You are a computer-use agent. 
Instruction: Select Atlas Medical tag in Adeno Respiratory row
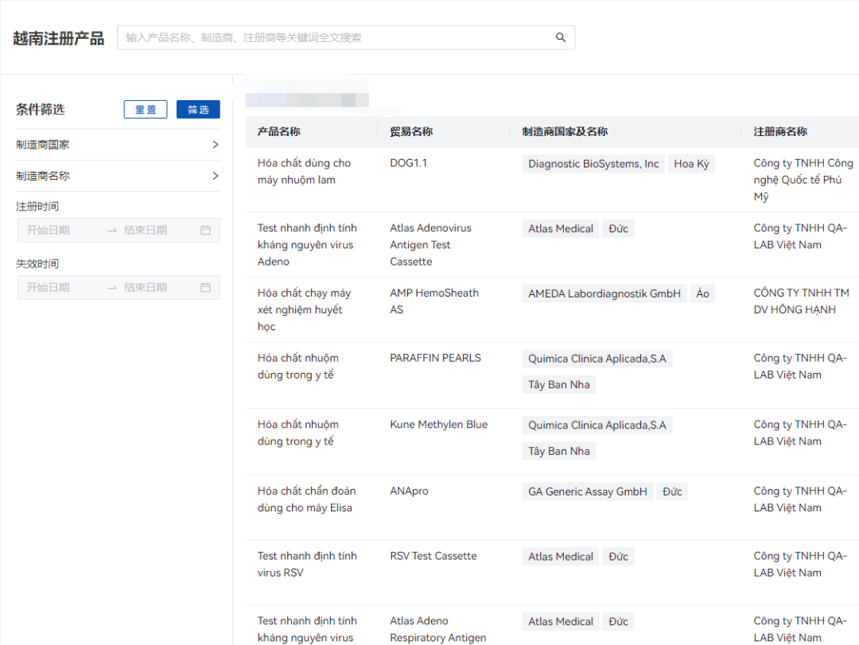coord(561,621)
